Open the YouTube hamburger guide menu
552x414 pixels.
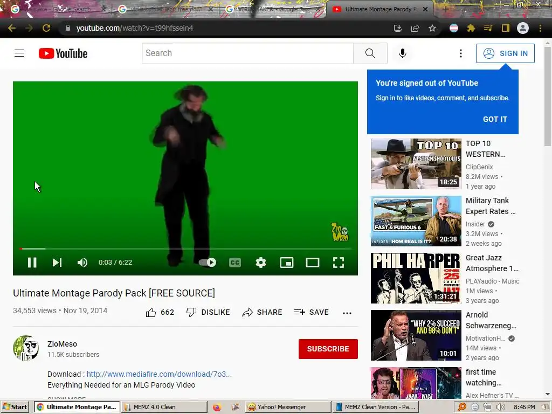pyautogui.click(x=19, y=53)
